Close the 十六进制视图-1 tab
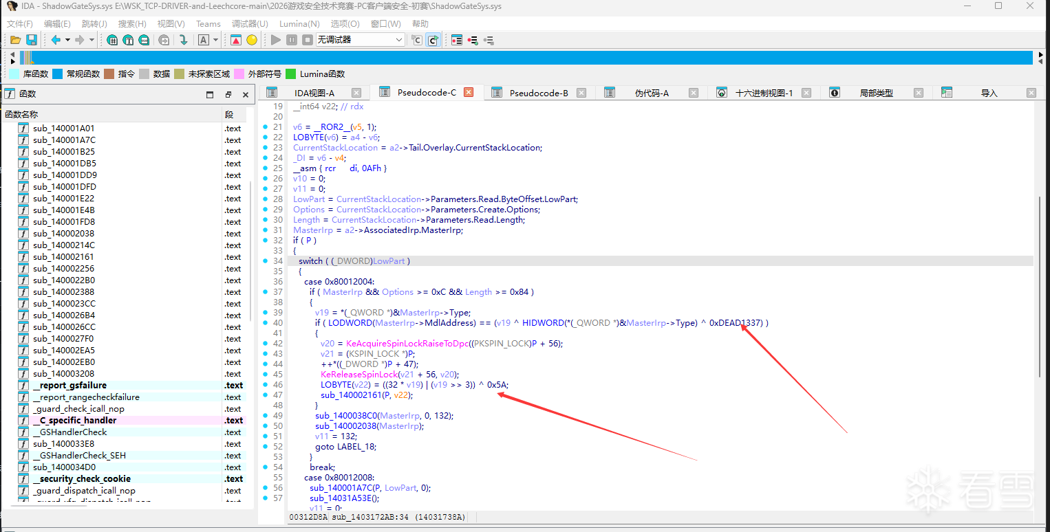 point(806,93)
